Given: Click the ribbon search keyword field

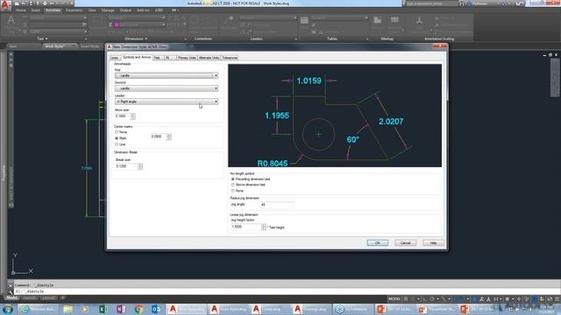Looking at the screenshot, I should point(431,3).
